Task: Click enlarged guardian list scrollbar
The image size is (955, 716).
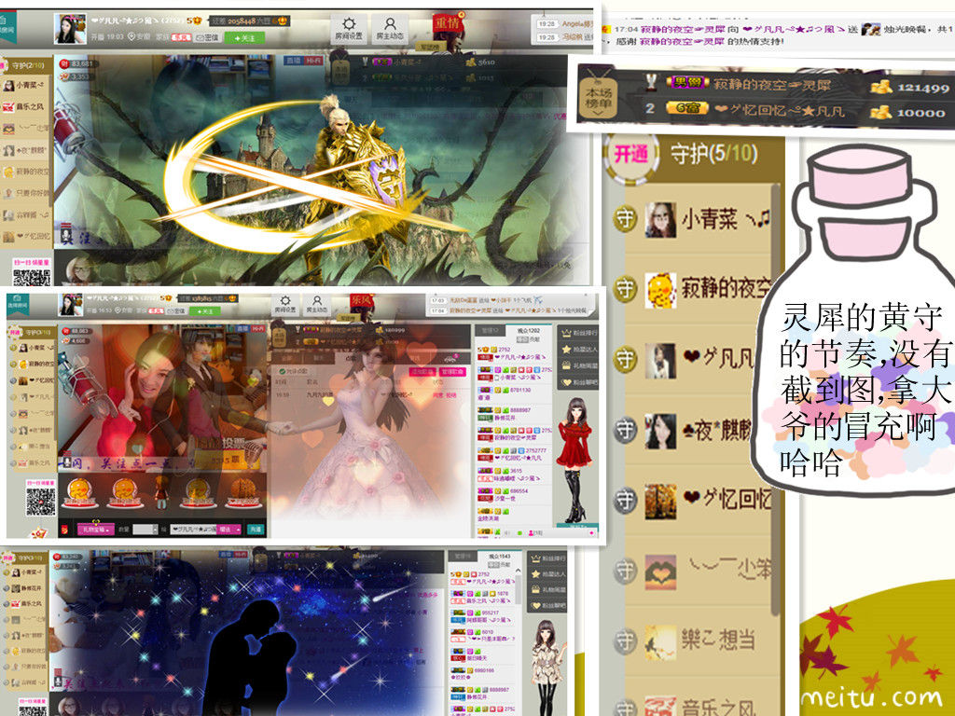Action: (776, 399)
